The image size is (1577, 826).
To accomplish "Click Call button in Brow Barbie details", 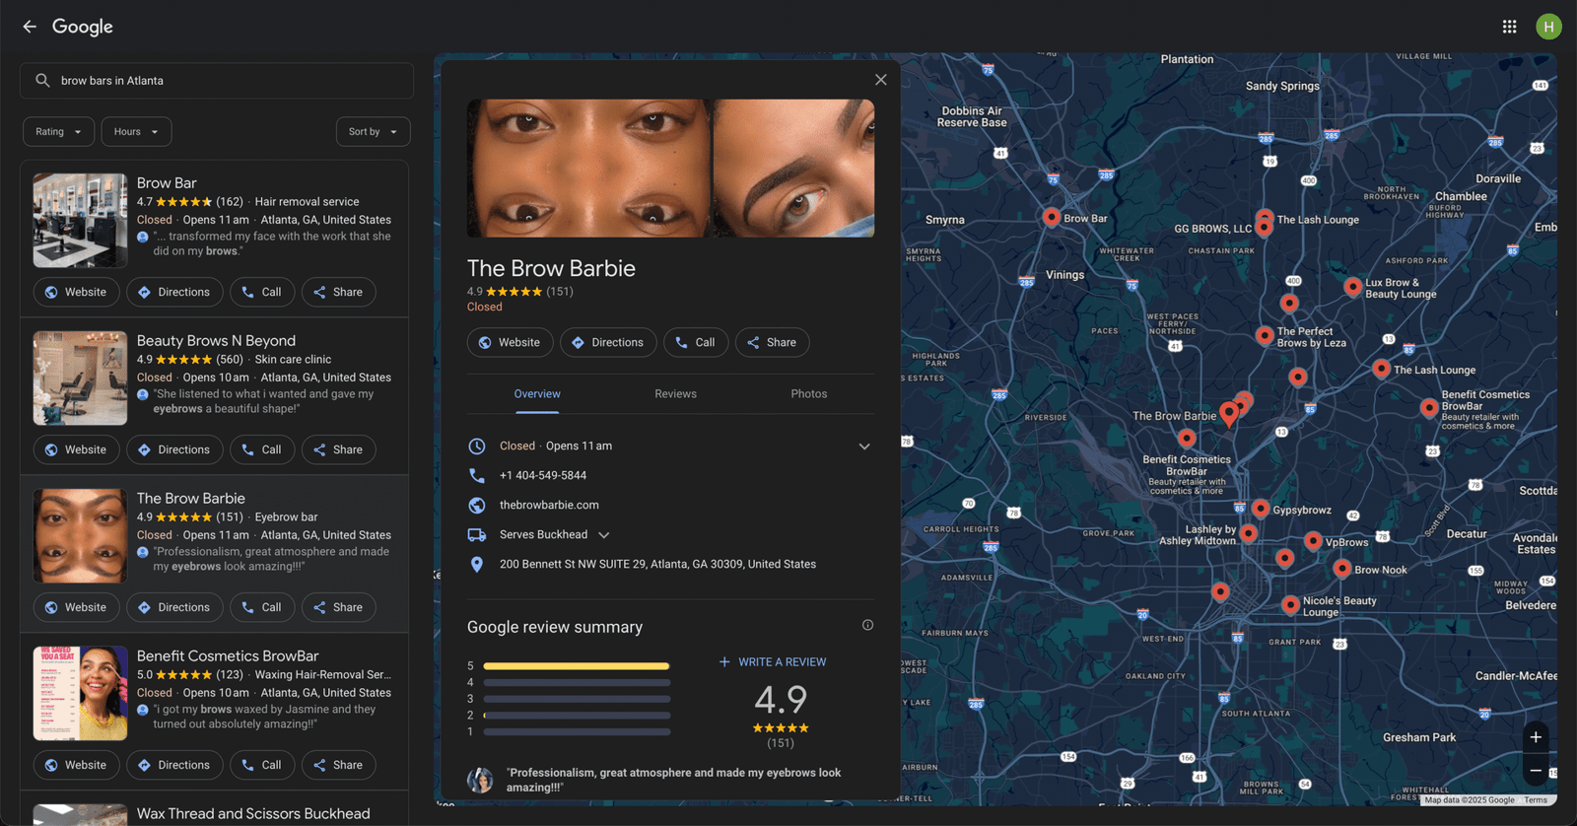I will (x=696, y=342).
